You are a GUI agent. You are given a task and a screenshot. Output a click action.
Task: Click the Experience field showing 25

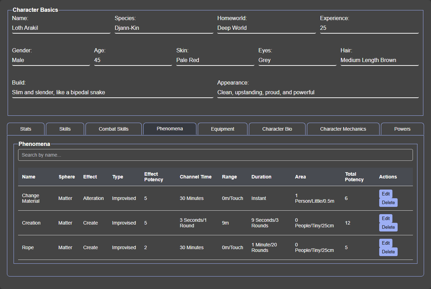pos(369,28)
